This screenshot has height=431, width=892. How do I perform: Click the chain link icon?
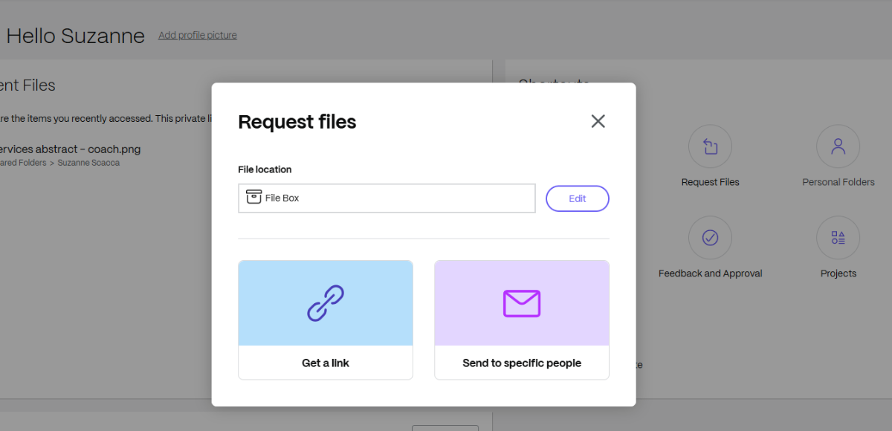(x=326, y=303)
